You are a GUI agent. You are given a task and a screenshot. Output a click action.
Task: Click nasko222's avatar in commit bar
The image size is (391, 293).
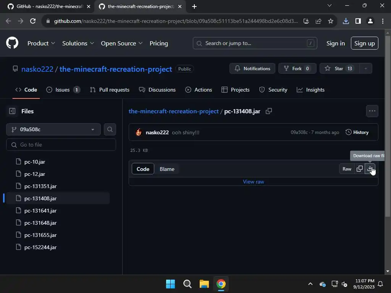click(139, 132)
